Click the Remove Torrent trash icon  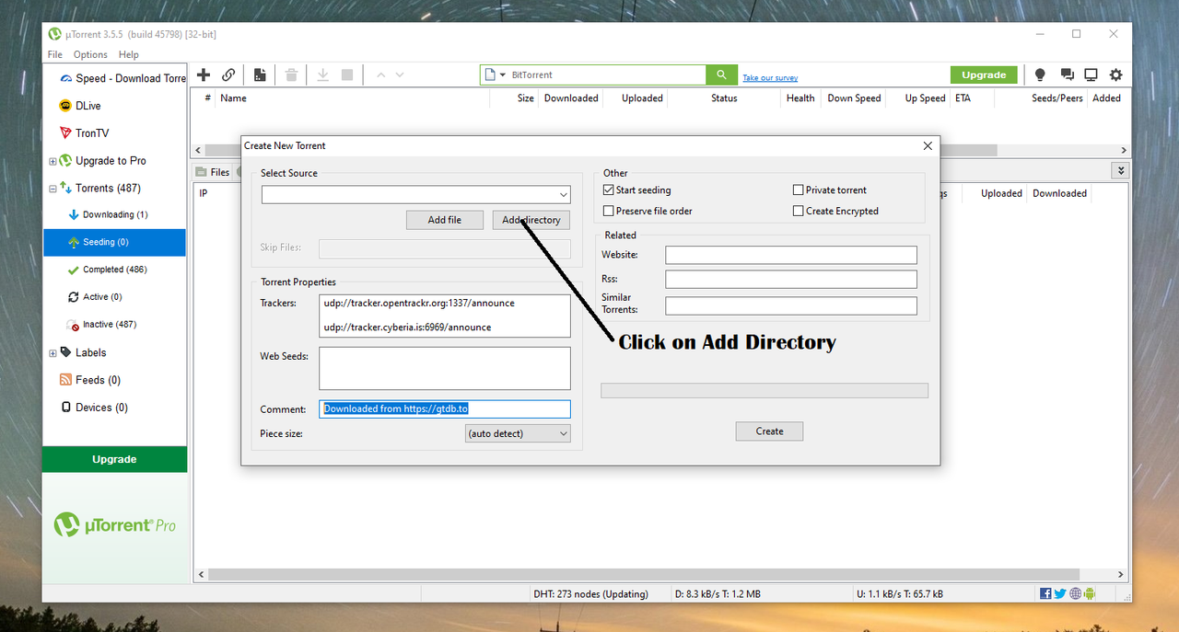(291, 75)
